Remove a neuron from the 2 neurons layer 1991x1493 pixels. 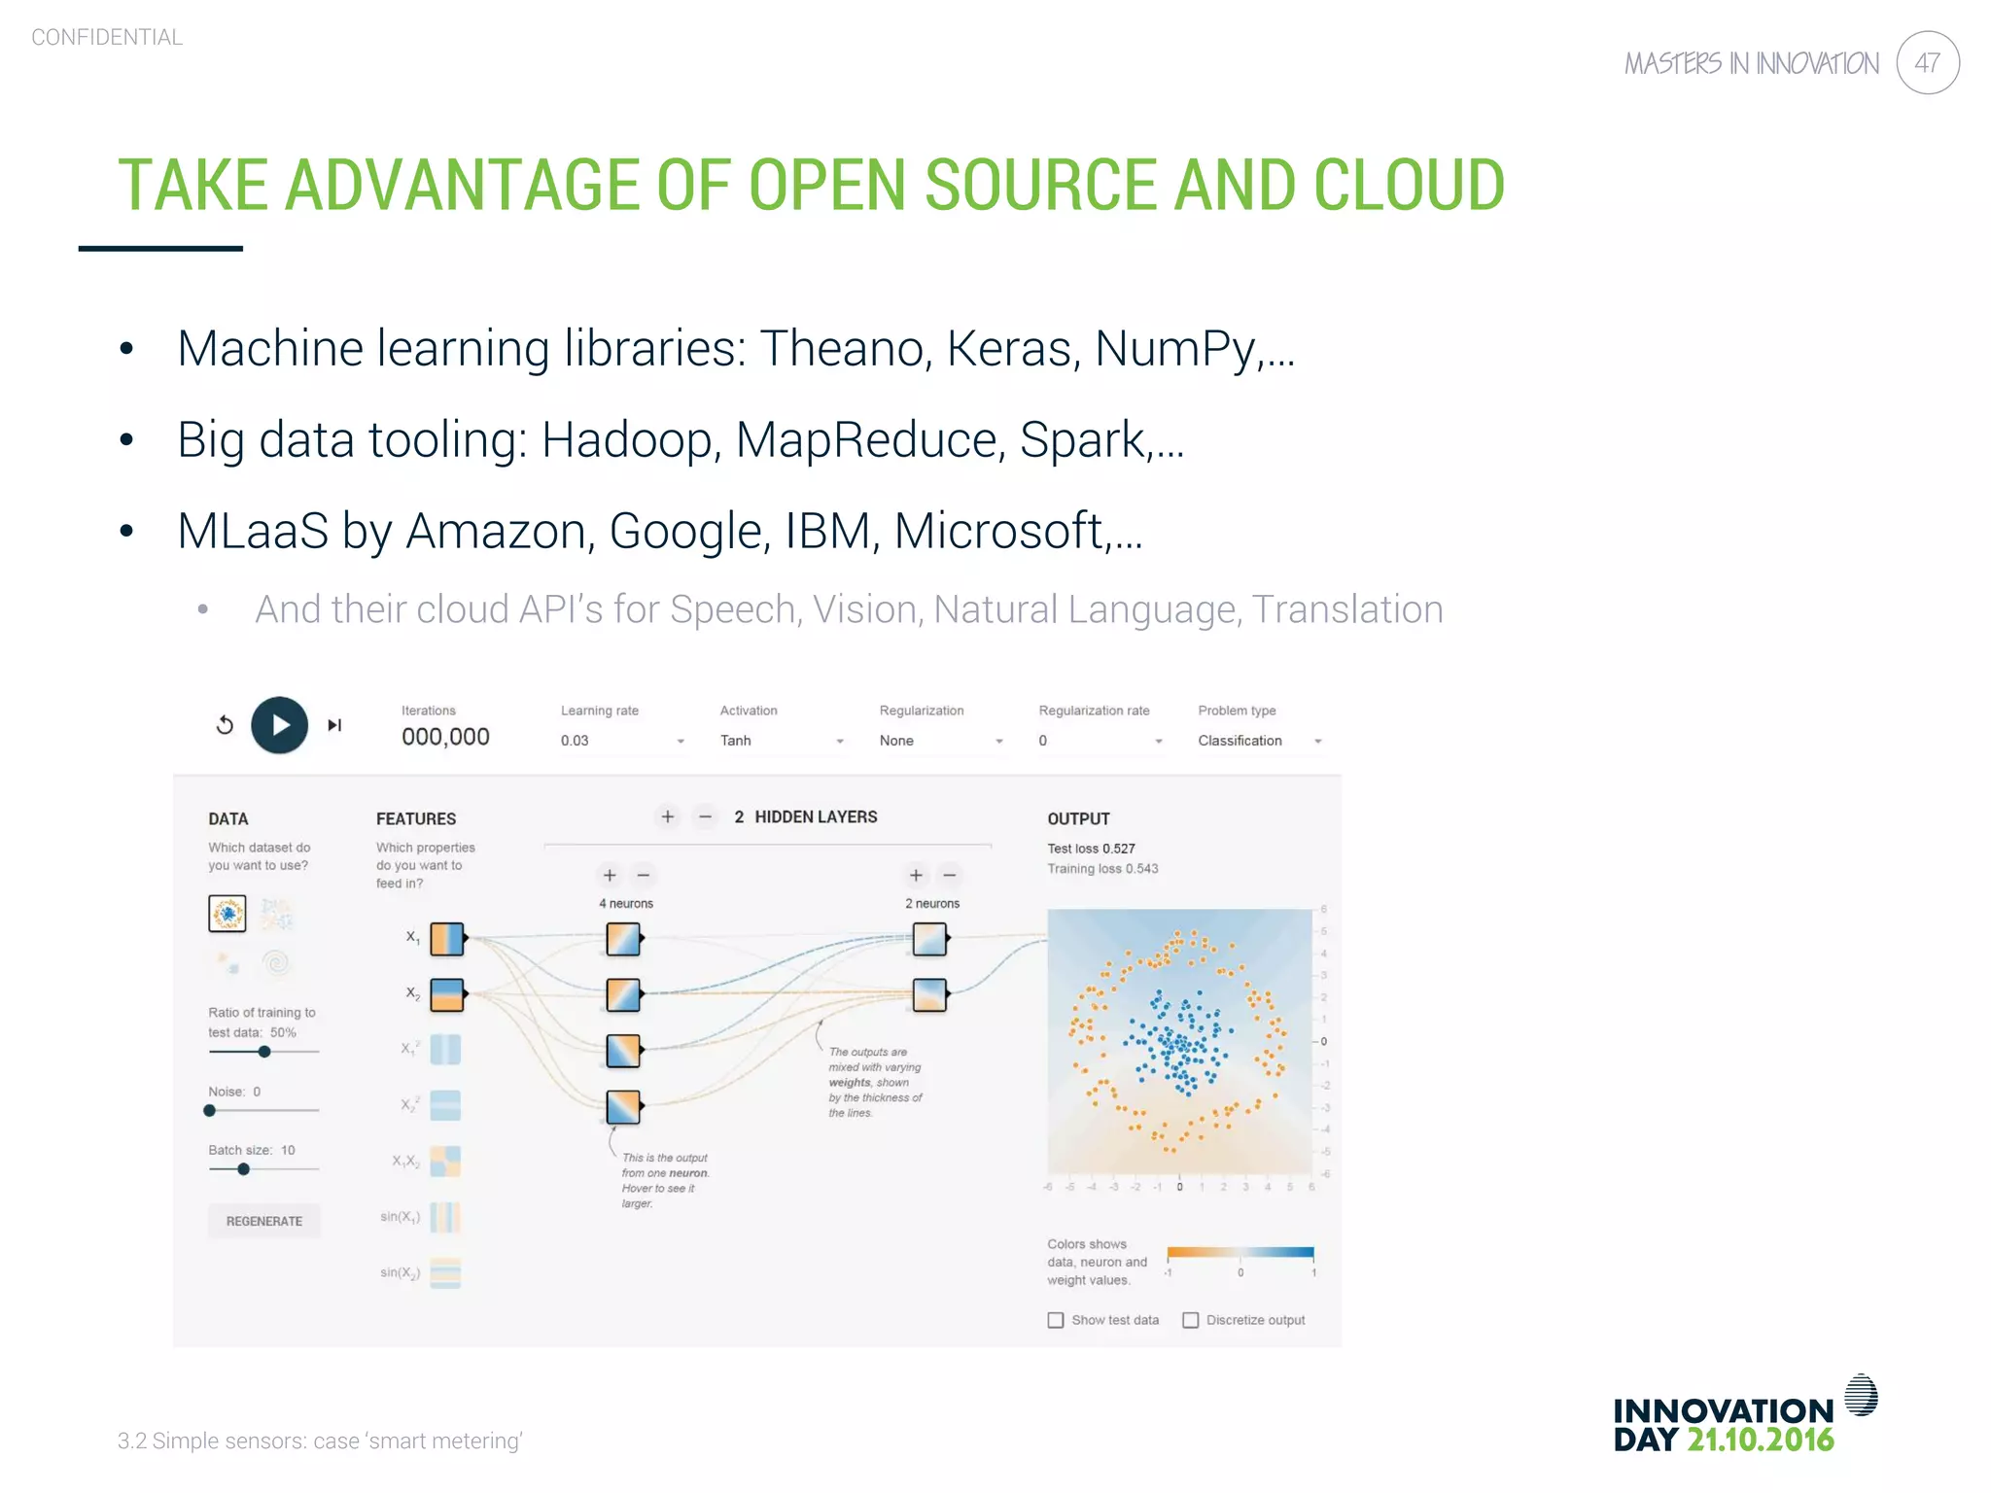[x=950, y=875]
